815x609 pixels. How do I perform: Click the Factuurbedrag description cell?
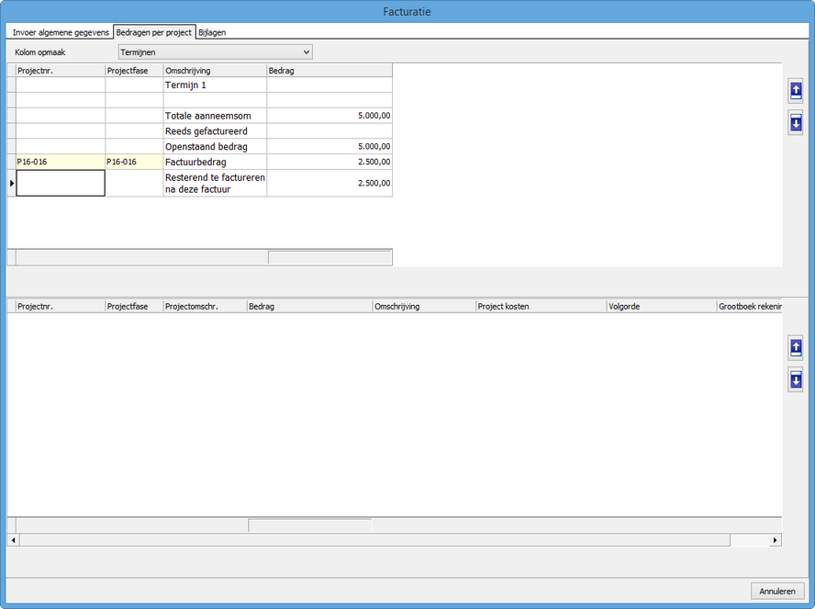(215, 162)
